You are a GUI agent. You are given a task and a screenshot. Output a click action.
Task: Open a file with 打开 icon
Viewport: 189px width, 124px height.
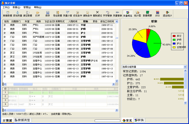(x=38, y=14)
